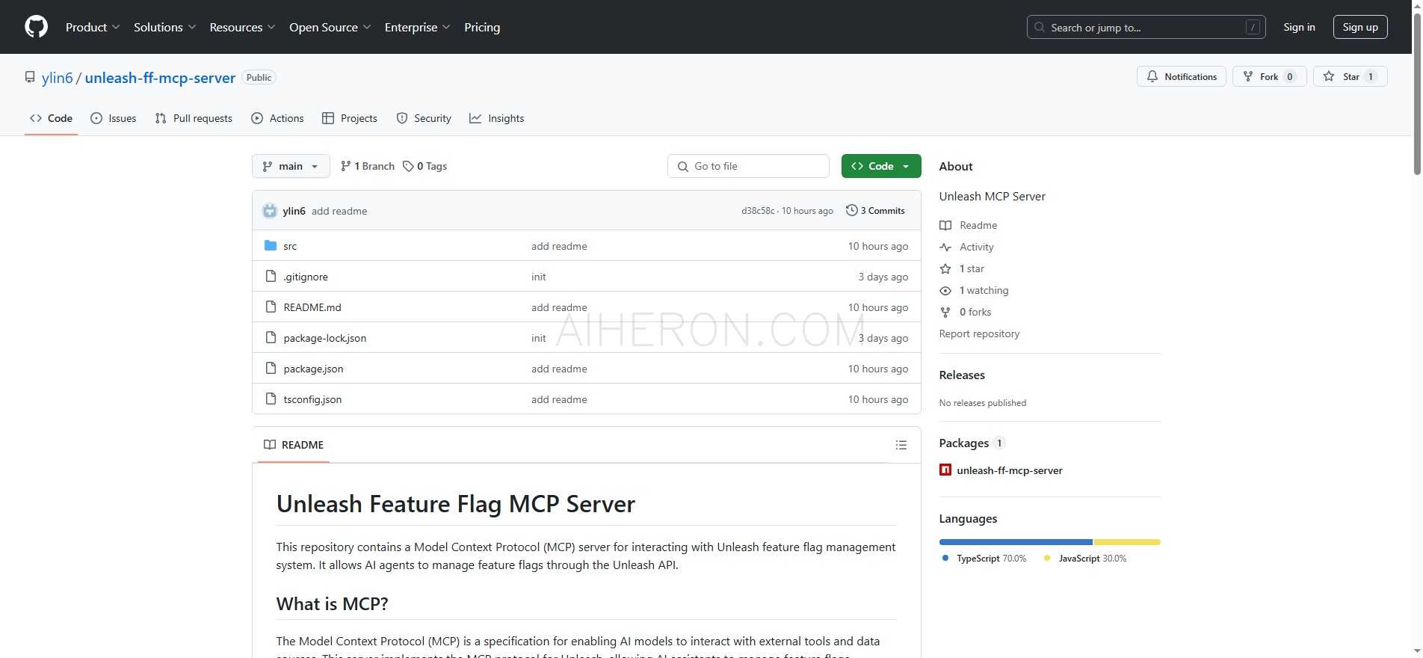The height and width of the screenshot is (658, 1423).
Task: Click yln6's avatar in the commit row
Action: click(x=270, y=211)
